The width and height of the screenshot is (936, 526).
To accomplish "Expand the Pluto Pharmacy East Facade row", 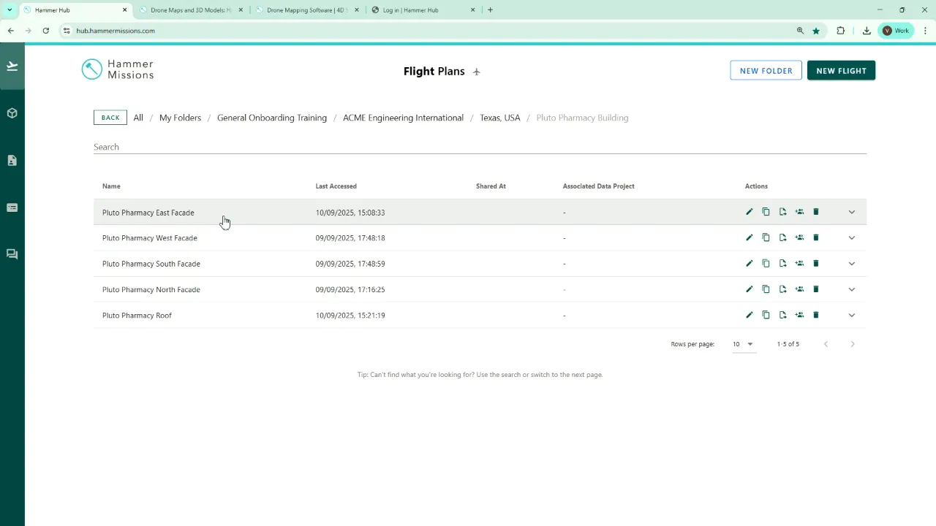I will [851, 212].
